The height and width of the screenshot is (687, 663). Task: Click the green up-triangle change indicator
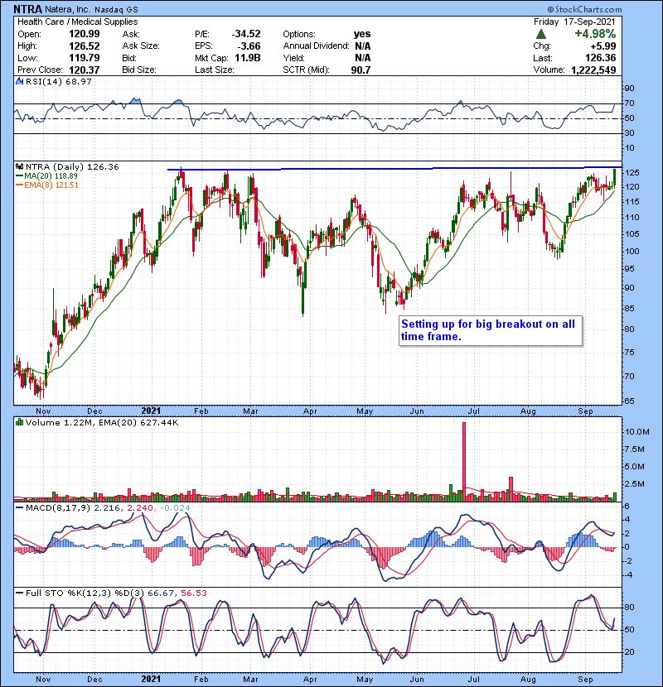point(541,34)
